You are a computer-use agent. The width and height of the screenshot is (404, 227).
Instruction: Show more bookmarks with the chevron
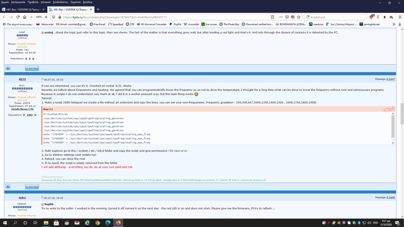tap(394, 24)
